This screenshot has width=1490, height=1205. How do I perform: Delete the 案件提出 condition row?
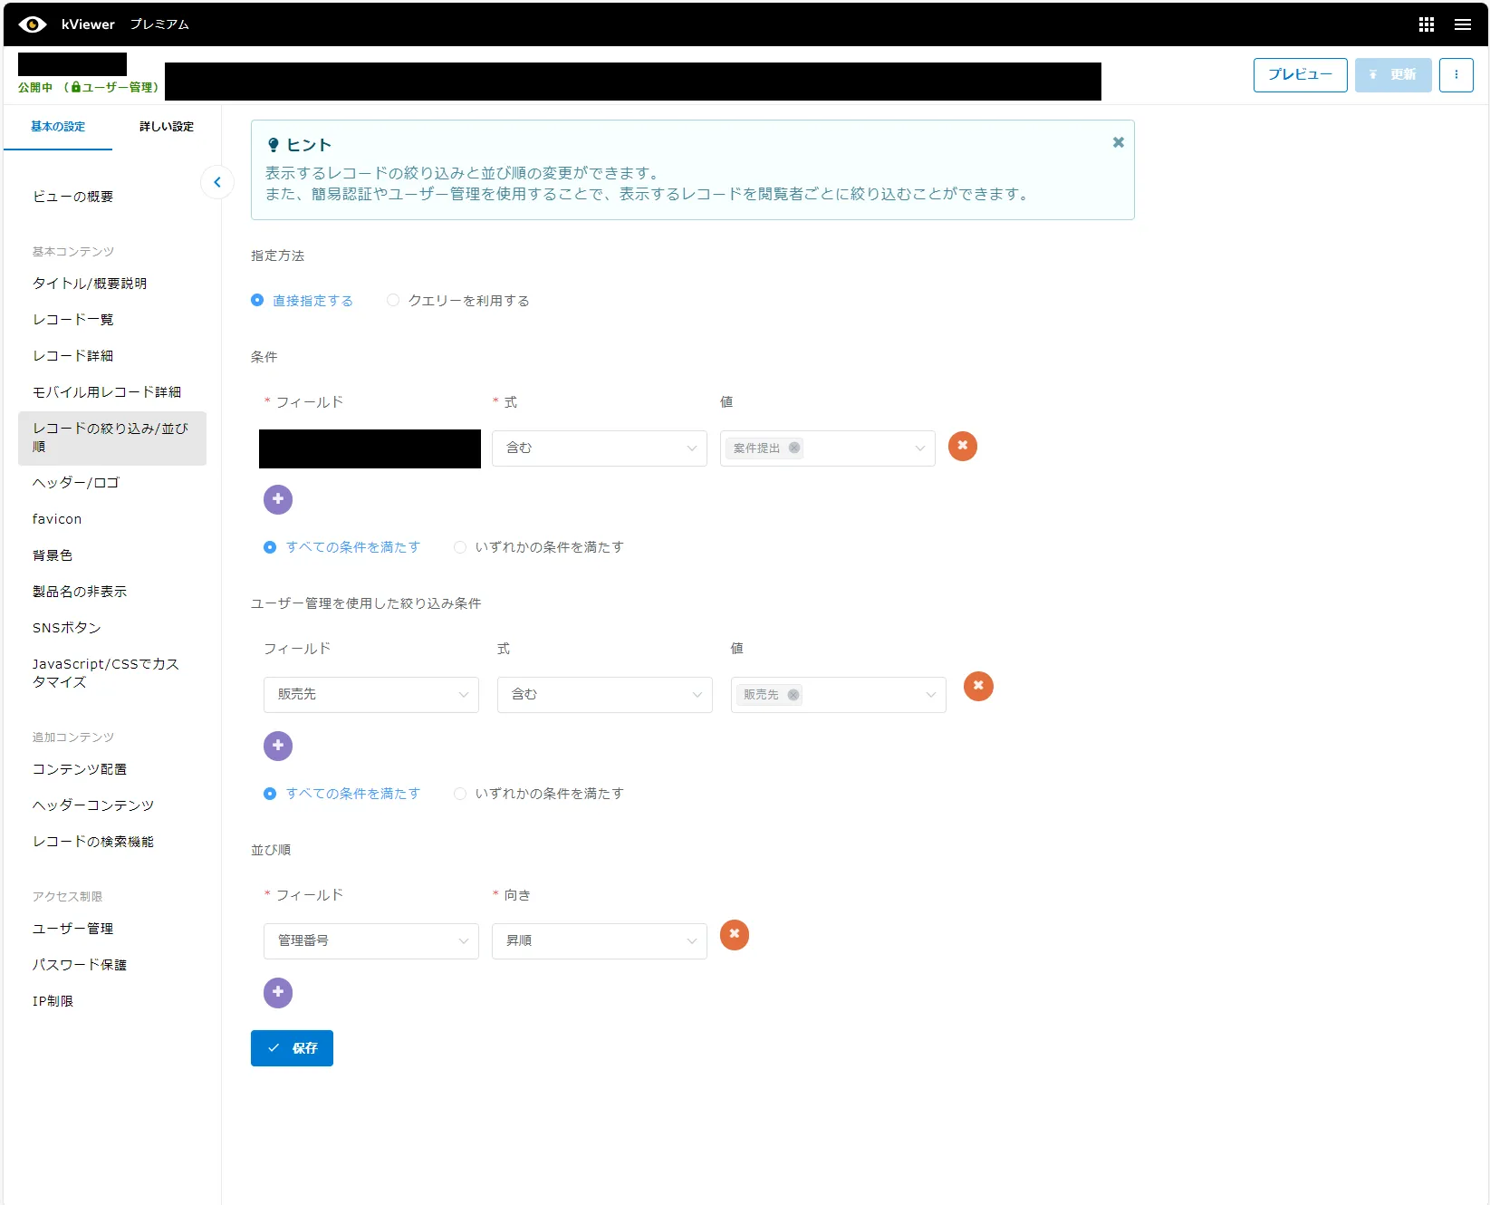pyautogui.click(x=962, y=446)
